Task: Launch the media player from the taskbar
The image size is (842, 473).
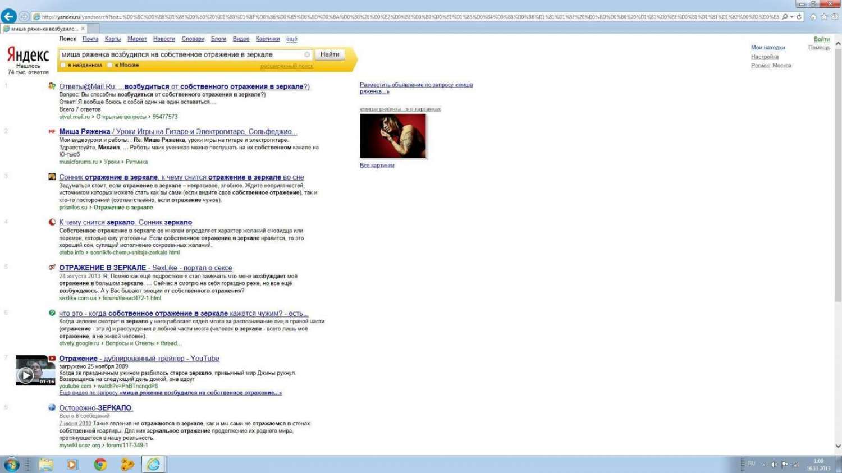Action: click(72, 465)
